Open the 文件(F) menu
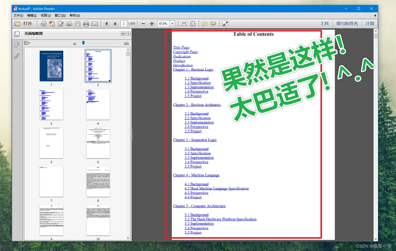 coord(18,16)
